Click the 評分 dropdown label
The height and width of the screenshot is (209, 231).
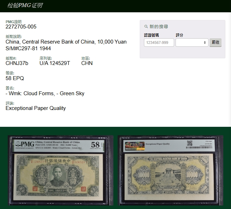[x=179, y=35]
